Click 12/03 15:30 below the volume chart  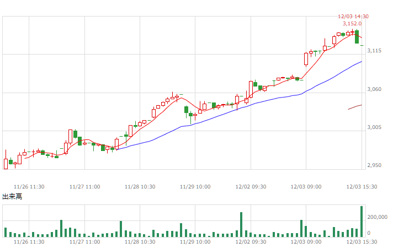point(362,242)
